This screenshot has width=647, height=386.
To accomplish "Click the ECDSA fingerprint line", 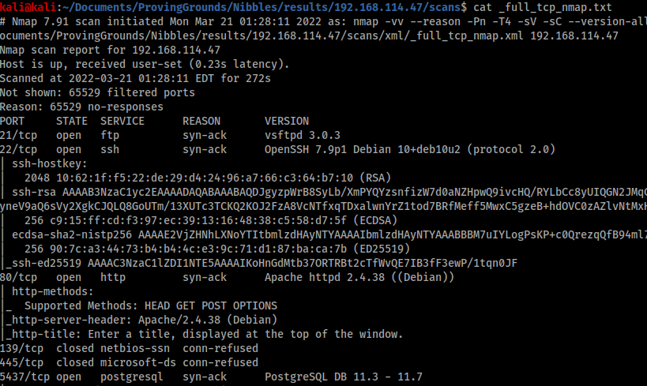I will click(211, 221).
